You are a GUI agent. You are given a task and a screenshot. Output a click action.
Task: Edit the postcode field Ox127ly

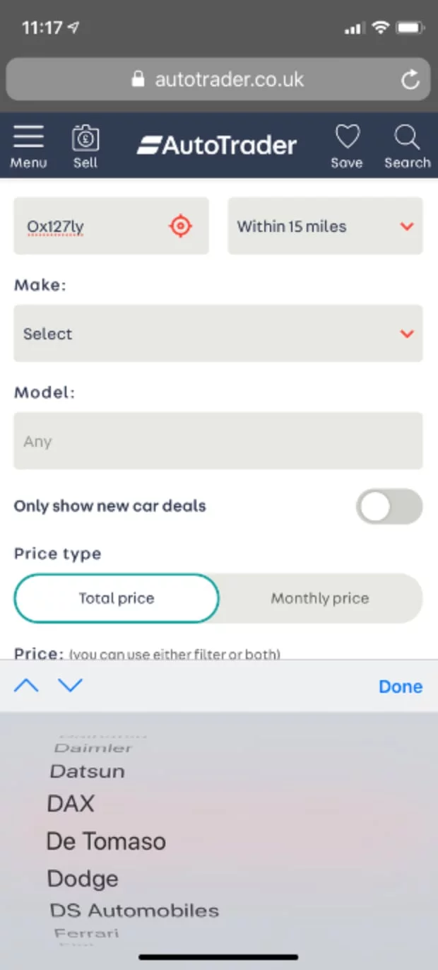85,226
